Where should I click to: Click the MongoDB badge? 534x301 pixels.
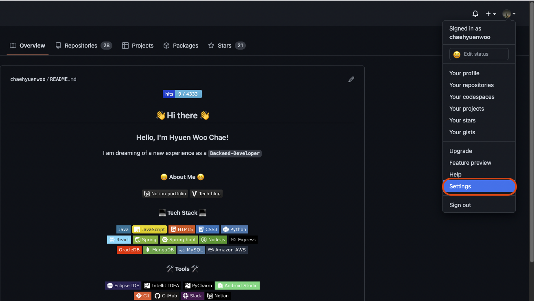tap(159, 249)
